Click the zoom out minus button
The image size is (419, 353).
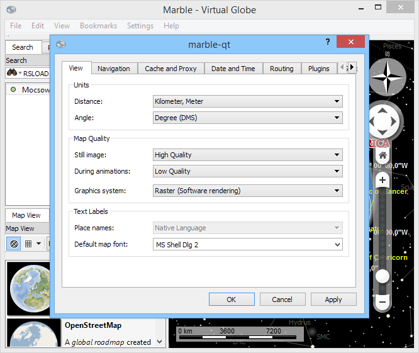[x=383, y=302]
